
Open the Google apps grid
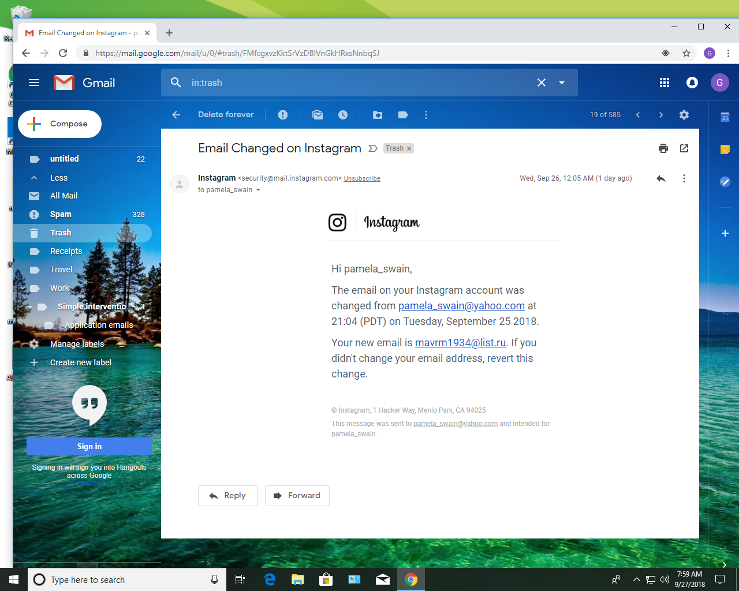(x=665, y=83)
